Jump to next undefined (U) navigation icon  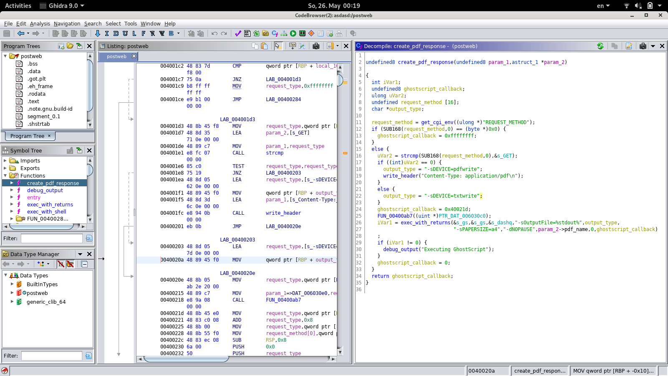click(x=125, y=33)
